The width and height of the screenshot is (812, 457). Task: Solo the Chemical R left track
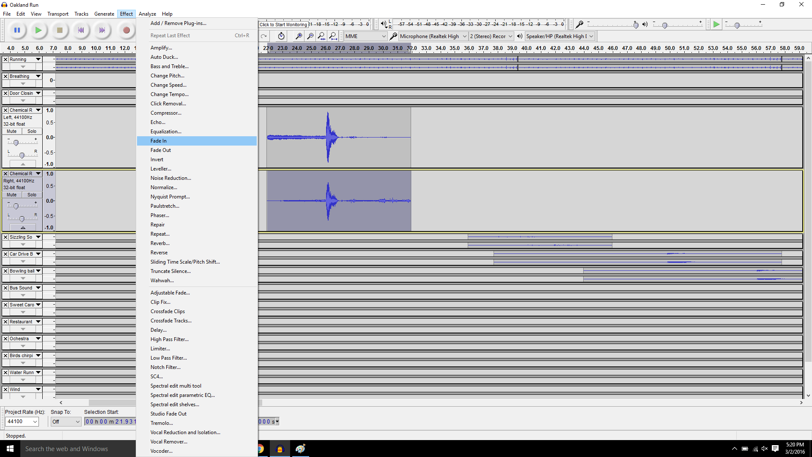pos(32,132)
